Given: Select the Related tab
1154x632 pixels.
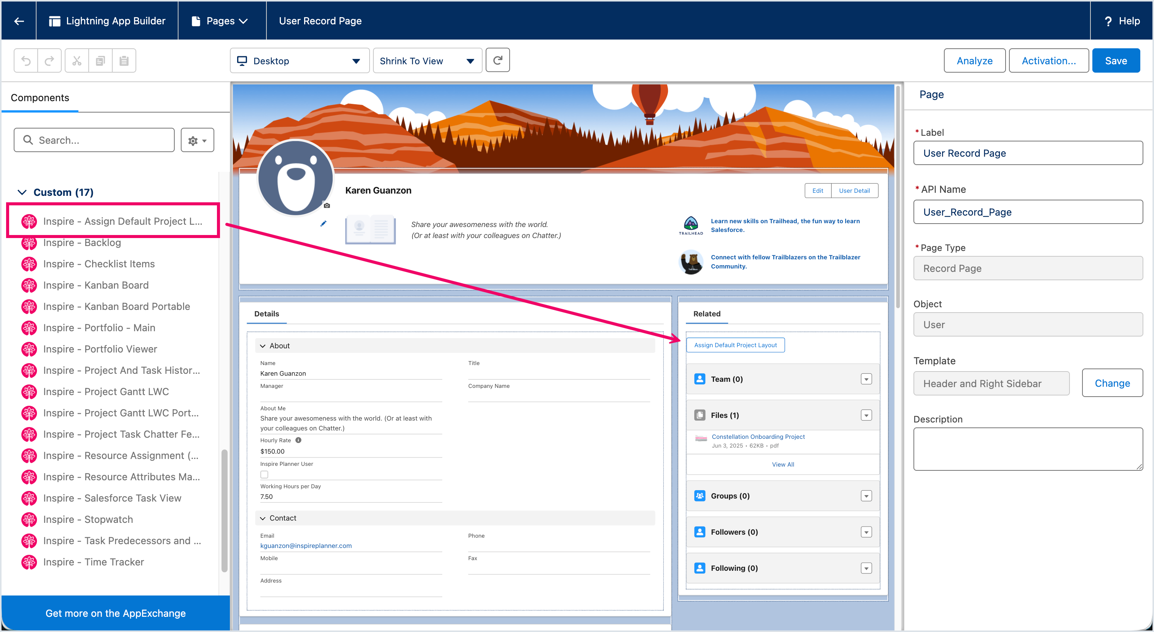Looking at the screenshot, I should (x=706, y=314).
